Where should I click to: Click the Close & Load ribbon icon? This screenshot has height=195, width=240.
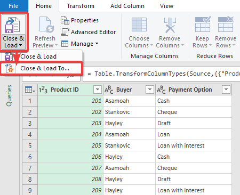[12, 25]
